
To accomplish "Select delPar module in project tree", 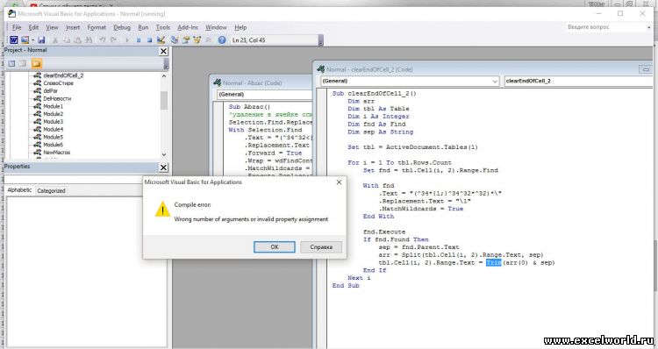I will (50, 90).
